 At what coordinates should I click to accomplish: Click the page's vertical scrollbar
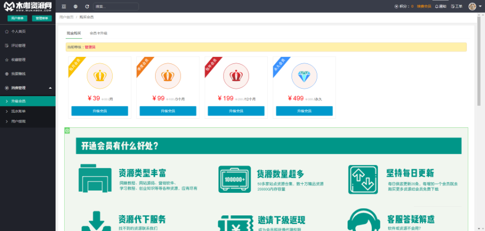[478, 64]
